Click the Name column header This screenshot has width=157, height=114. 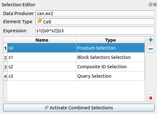pos(42,40)
